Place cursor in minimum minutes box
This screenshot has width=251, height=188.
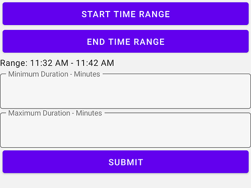125,91
